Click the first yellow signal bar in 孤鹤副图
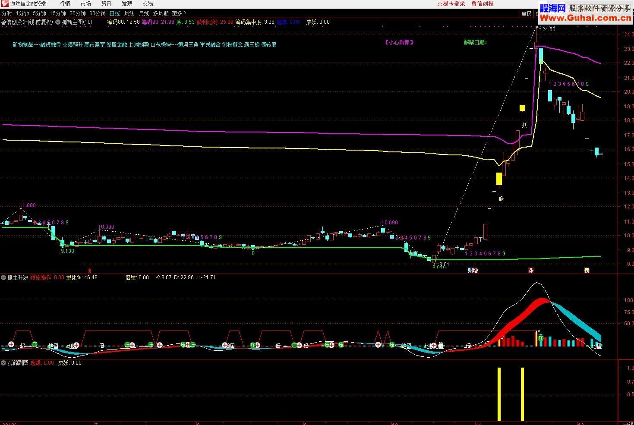 (x=499, y=394)
